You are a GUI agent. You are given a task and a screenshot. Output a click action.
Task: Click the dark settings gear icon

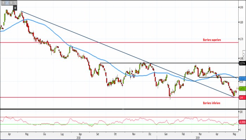point(15,7)
